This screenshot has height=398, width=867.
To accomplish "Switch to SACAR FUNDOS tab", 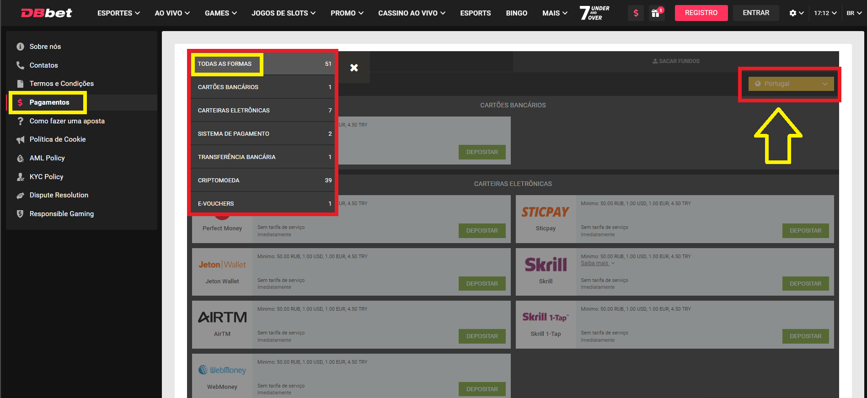I will 676,61.
